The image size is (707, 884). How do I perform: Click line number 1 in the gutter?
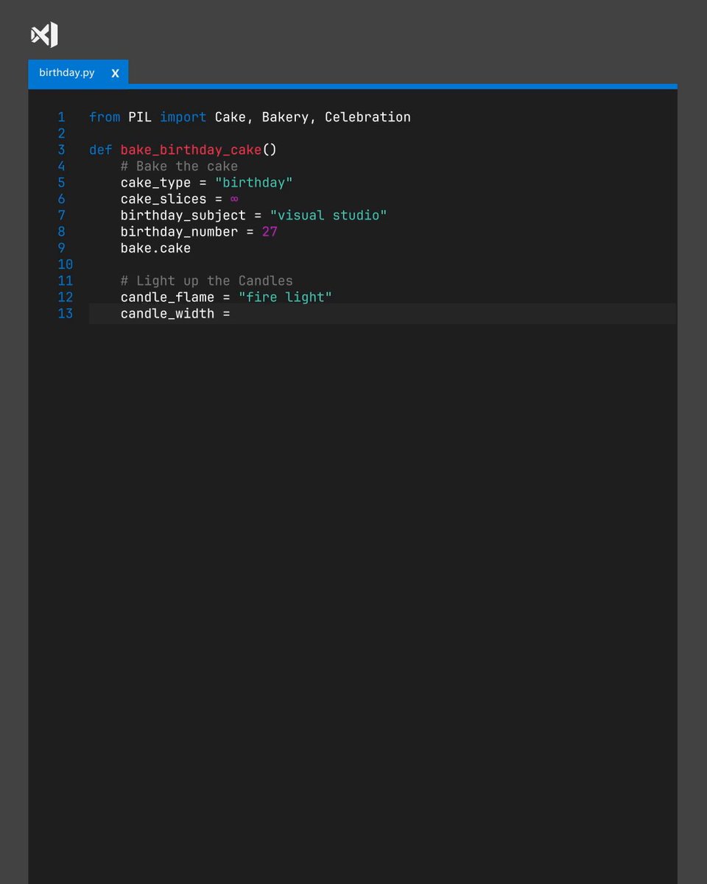coord(62,117)
